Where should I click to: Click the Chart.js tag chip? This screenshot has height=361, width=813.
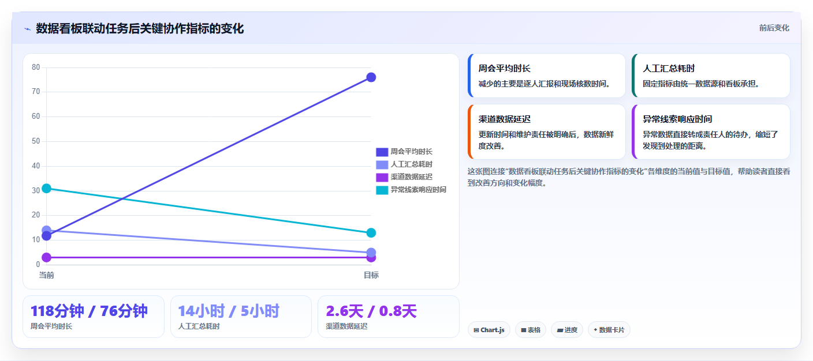(x=488, y=330)
